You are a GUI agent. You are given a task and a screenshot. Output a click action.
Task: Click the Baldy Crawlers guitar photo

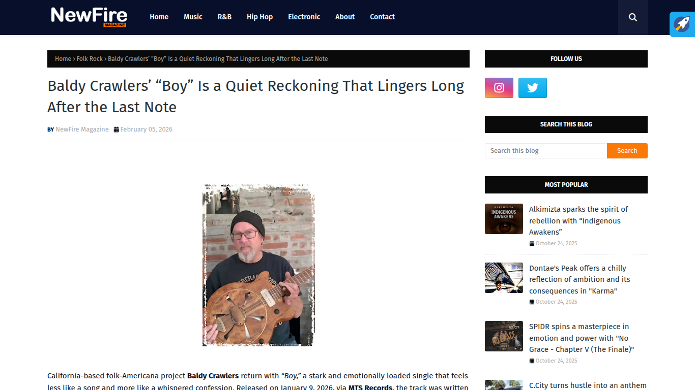tap(258, 265)
